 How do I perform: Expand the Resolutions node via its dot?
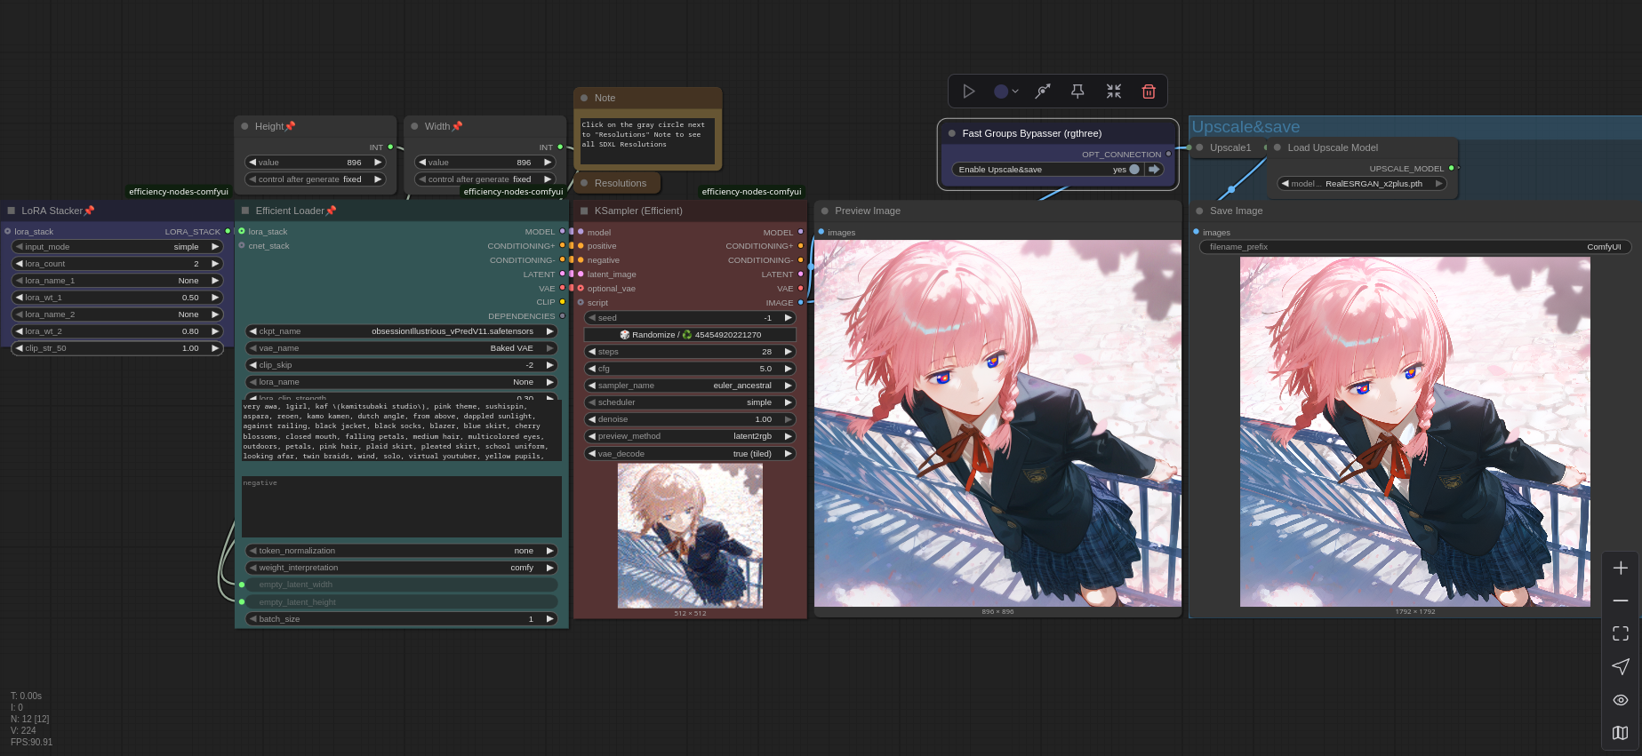coord(584,183)
